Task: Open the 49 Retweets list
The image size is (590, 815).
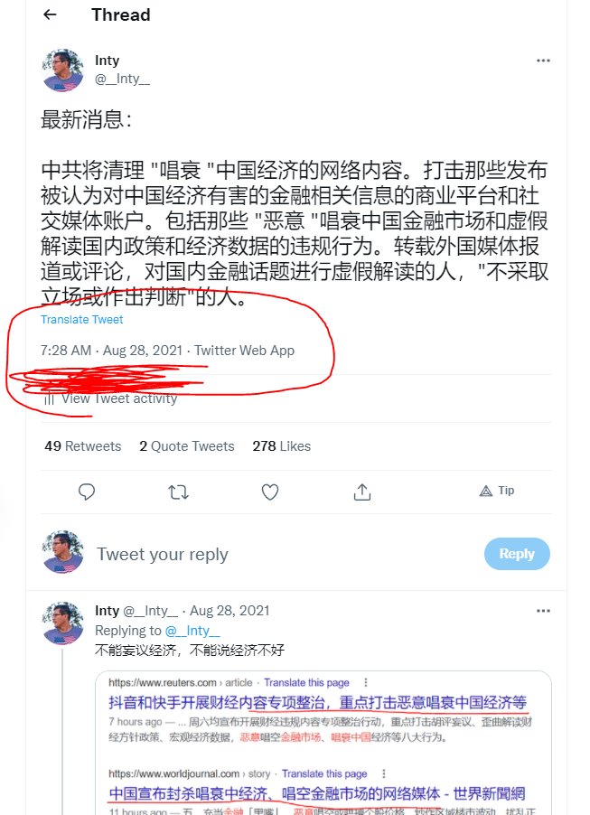Action: click(82, 446)
